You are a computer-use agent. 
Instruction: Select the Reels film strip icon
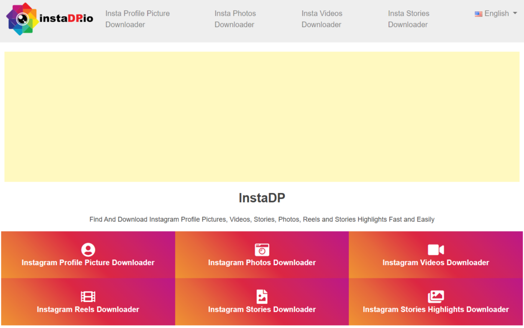(x=88, y=297)
